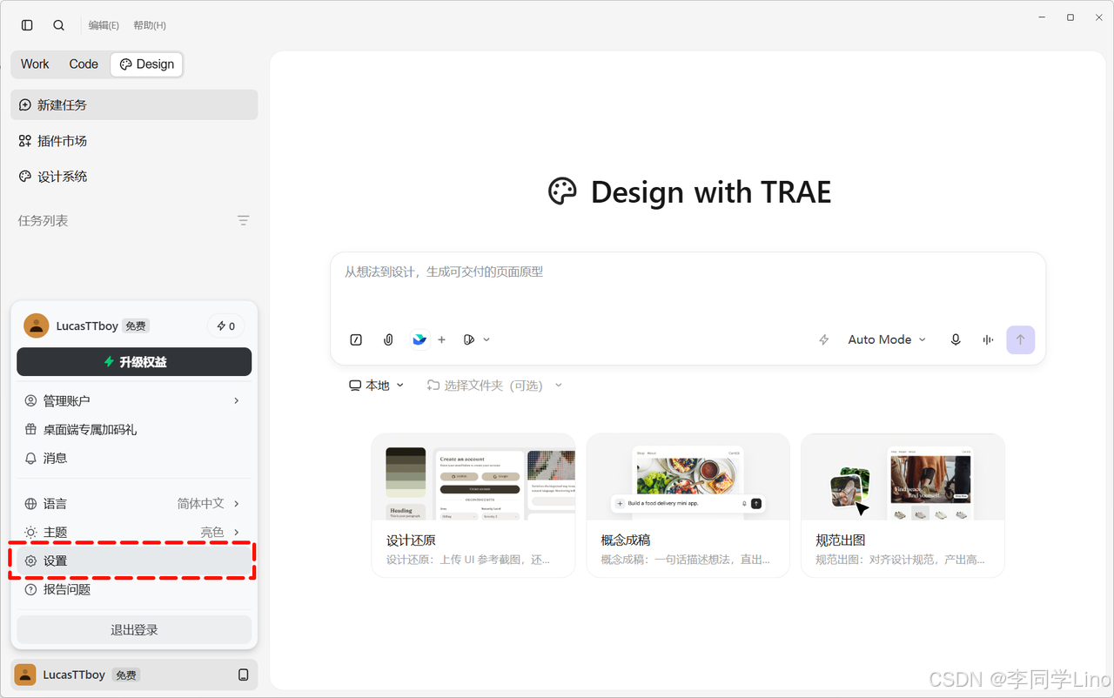Image resolution: width=1114 pixels, height=698 pixels.
Task: Click the mobile device icon in account bar
Action: tap(244, 675)
